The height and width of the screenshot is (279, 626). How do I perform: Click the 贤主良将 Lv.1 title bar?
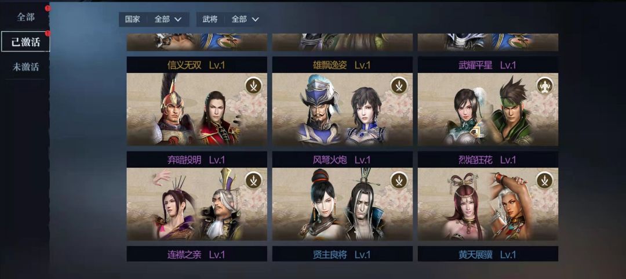coord(343,254)
